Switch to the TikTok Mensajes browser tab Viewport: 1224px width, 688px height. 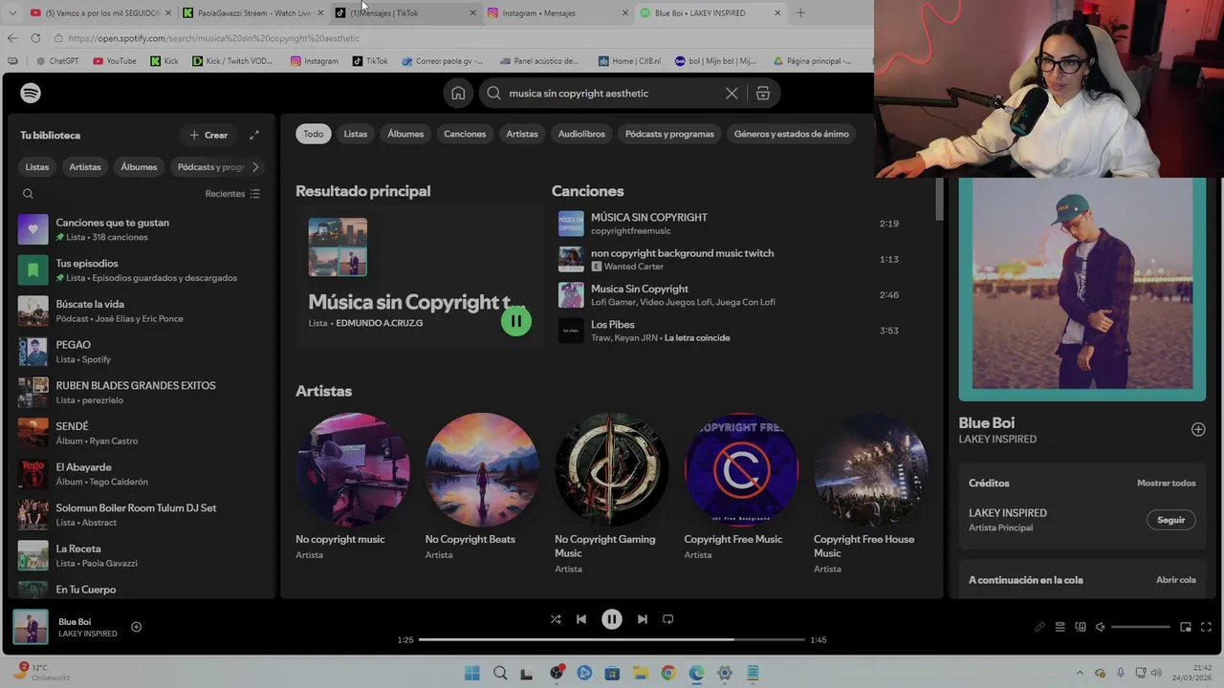[404, 12]
